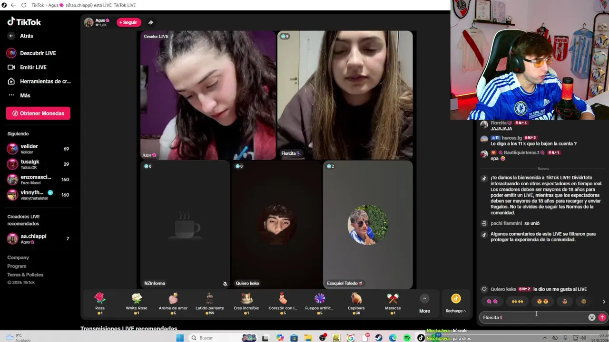Send the heart-eyes quick emoji reaction

pyautogui.click(x=542, y=301)
